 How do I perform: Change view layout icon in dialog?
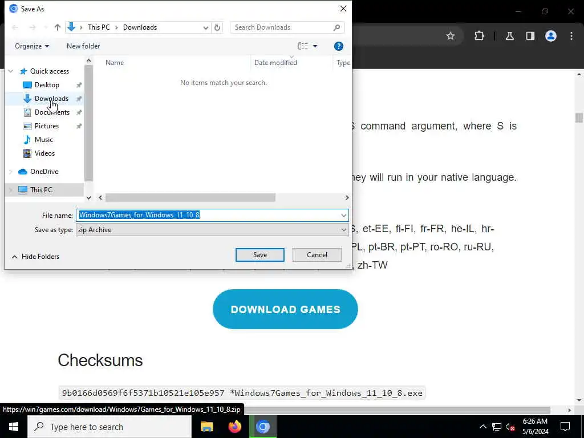303,46
